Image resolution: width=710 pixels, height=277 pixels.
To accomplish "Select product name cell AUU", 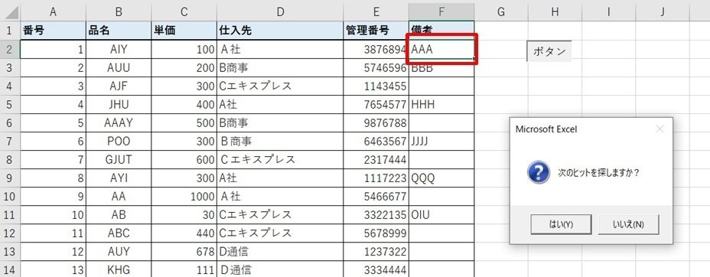I will point(119,68).
